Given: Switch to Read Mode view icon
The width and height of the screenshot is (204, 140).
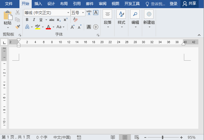Looking at the screenshot, I should tap(113, 137).
